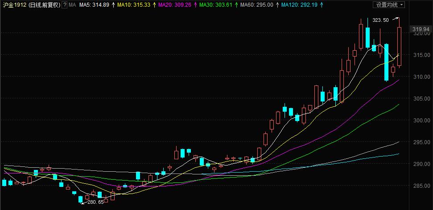Open the 设置均线 dropdown
433x210 pixels.
(x=389, y=5)
